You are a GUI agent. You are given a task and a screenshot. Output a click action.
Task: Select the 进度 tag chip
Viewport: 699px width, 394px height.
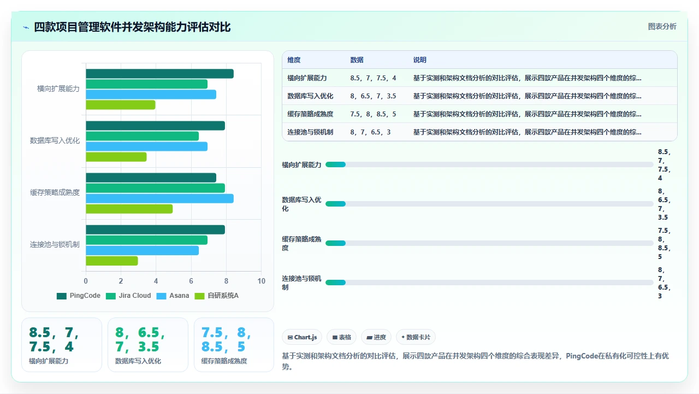point(376,337)
